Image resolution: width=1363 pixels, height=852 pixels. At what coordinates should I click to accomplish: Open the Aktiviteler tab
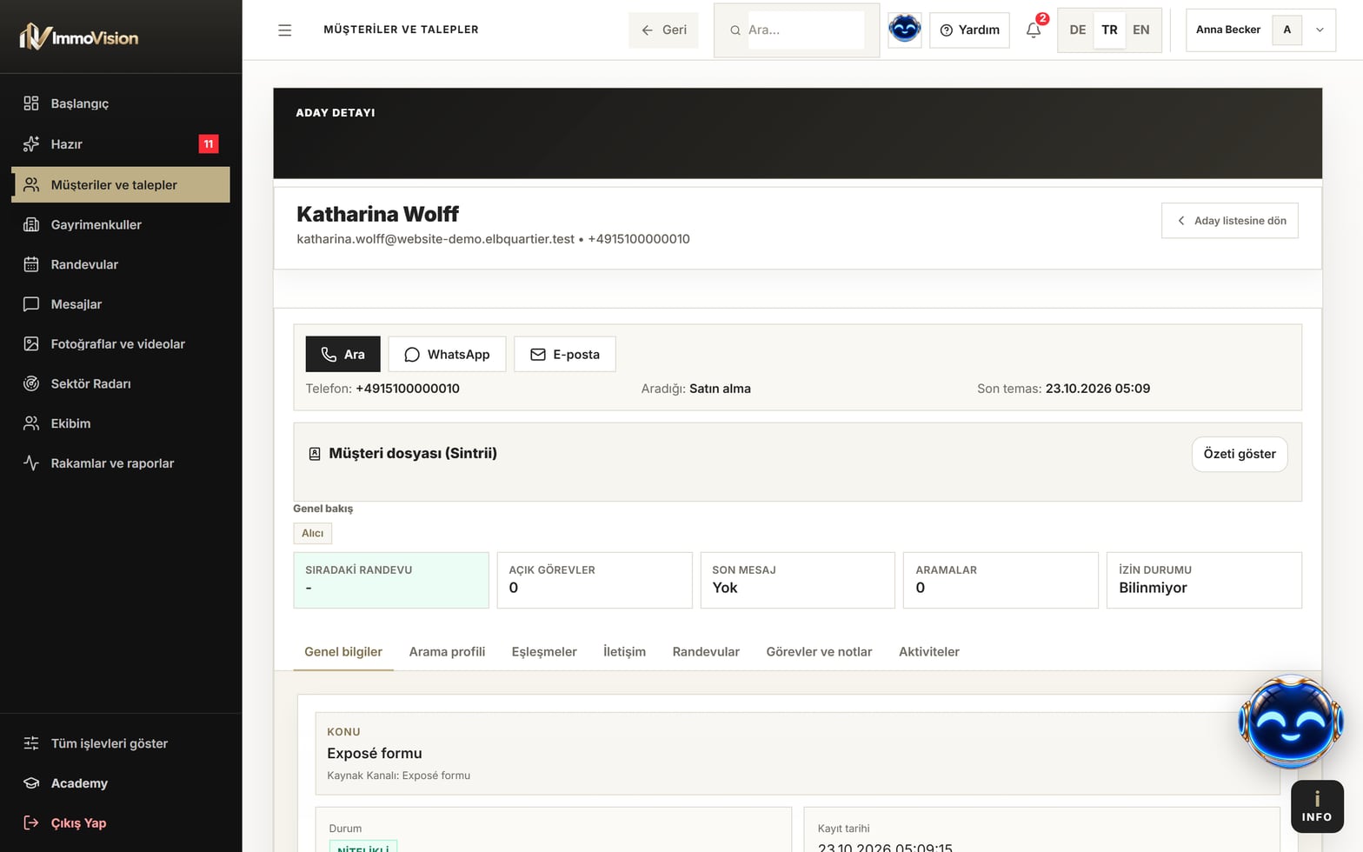[x=929, y=652]
